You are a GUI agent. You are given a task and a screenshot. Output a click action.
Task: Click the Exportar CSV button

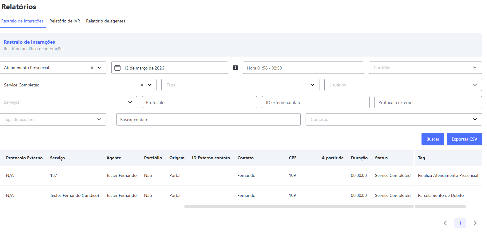pyautogui.click(x=464, y=139)
